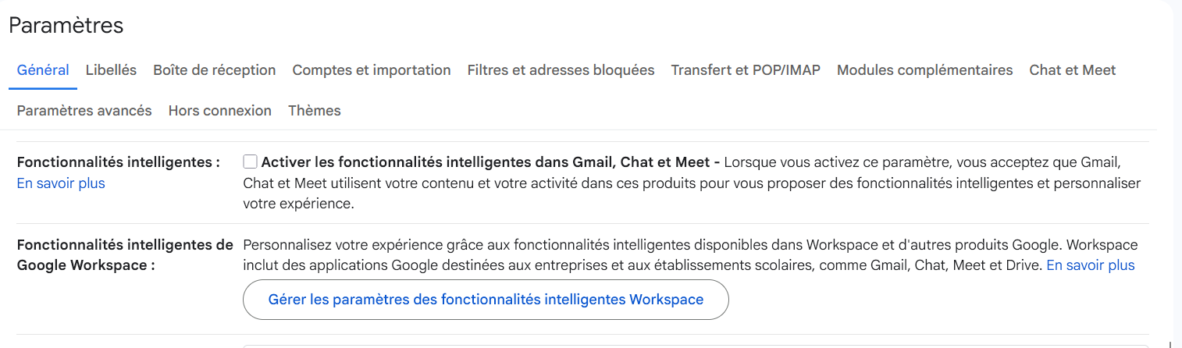The height and width of the screenshot is (348, 1182).
Task: Open the Transfert et POP/IMAP tab
Action: 746,70
